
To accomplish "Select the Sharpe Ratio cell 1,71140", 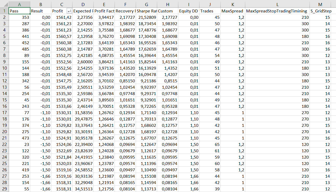I will [x=146, y=113].
